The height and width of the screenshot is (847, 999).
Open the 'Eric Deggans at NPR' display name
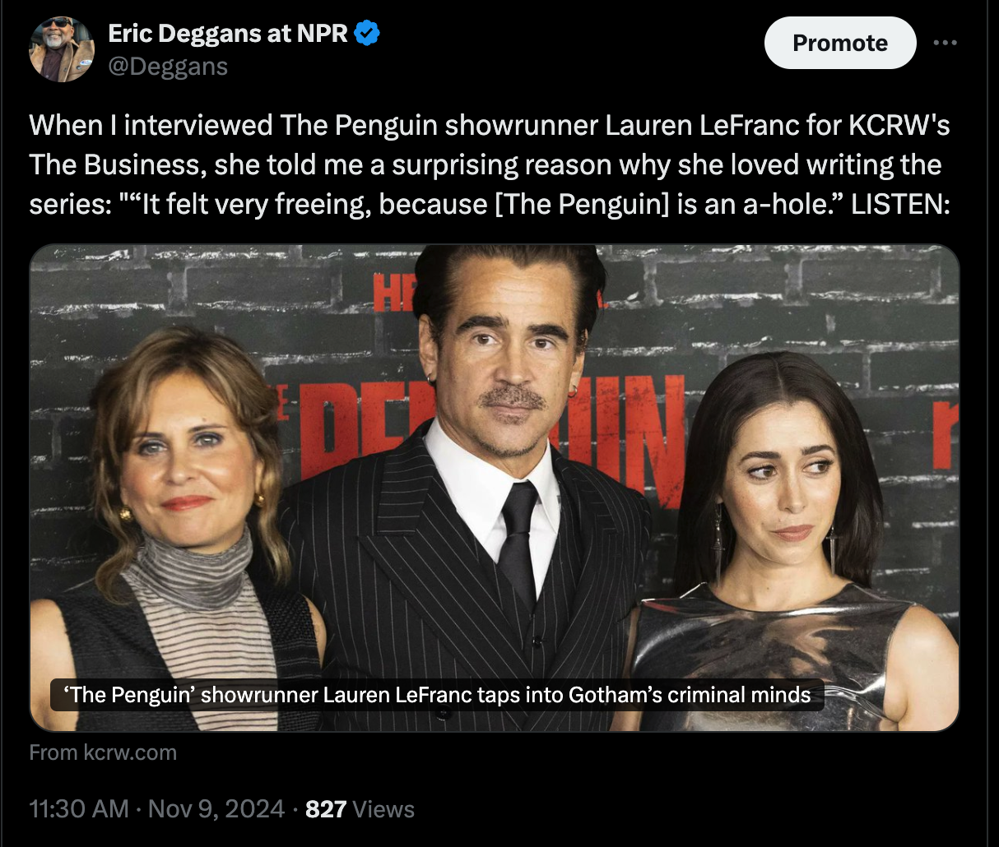pyautogui.click(x=228, y=34)
